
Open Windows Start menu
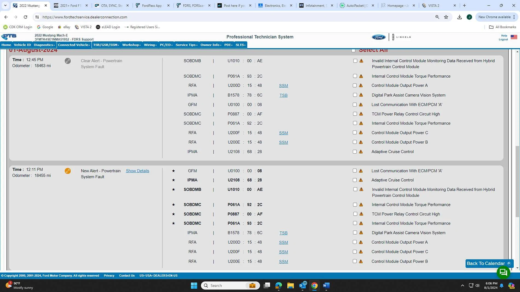(194, 285)
